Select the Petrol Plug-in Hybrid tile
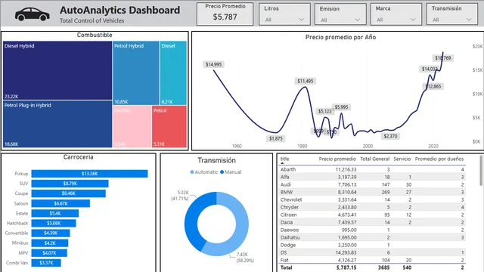484x272 pixels. (x=57, y=124)
